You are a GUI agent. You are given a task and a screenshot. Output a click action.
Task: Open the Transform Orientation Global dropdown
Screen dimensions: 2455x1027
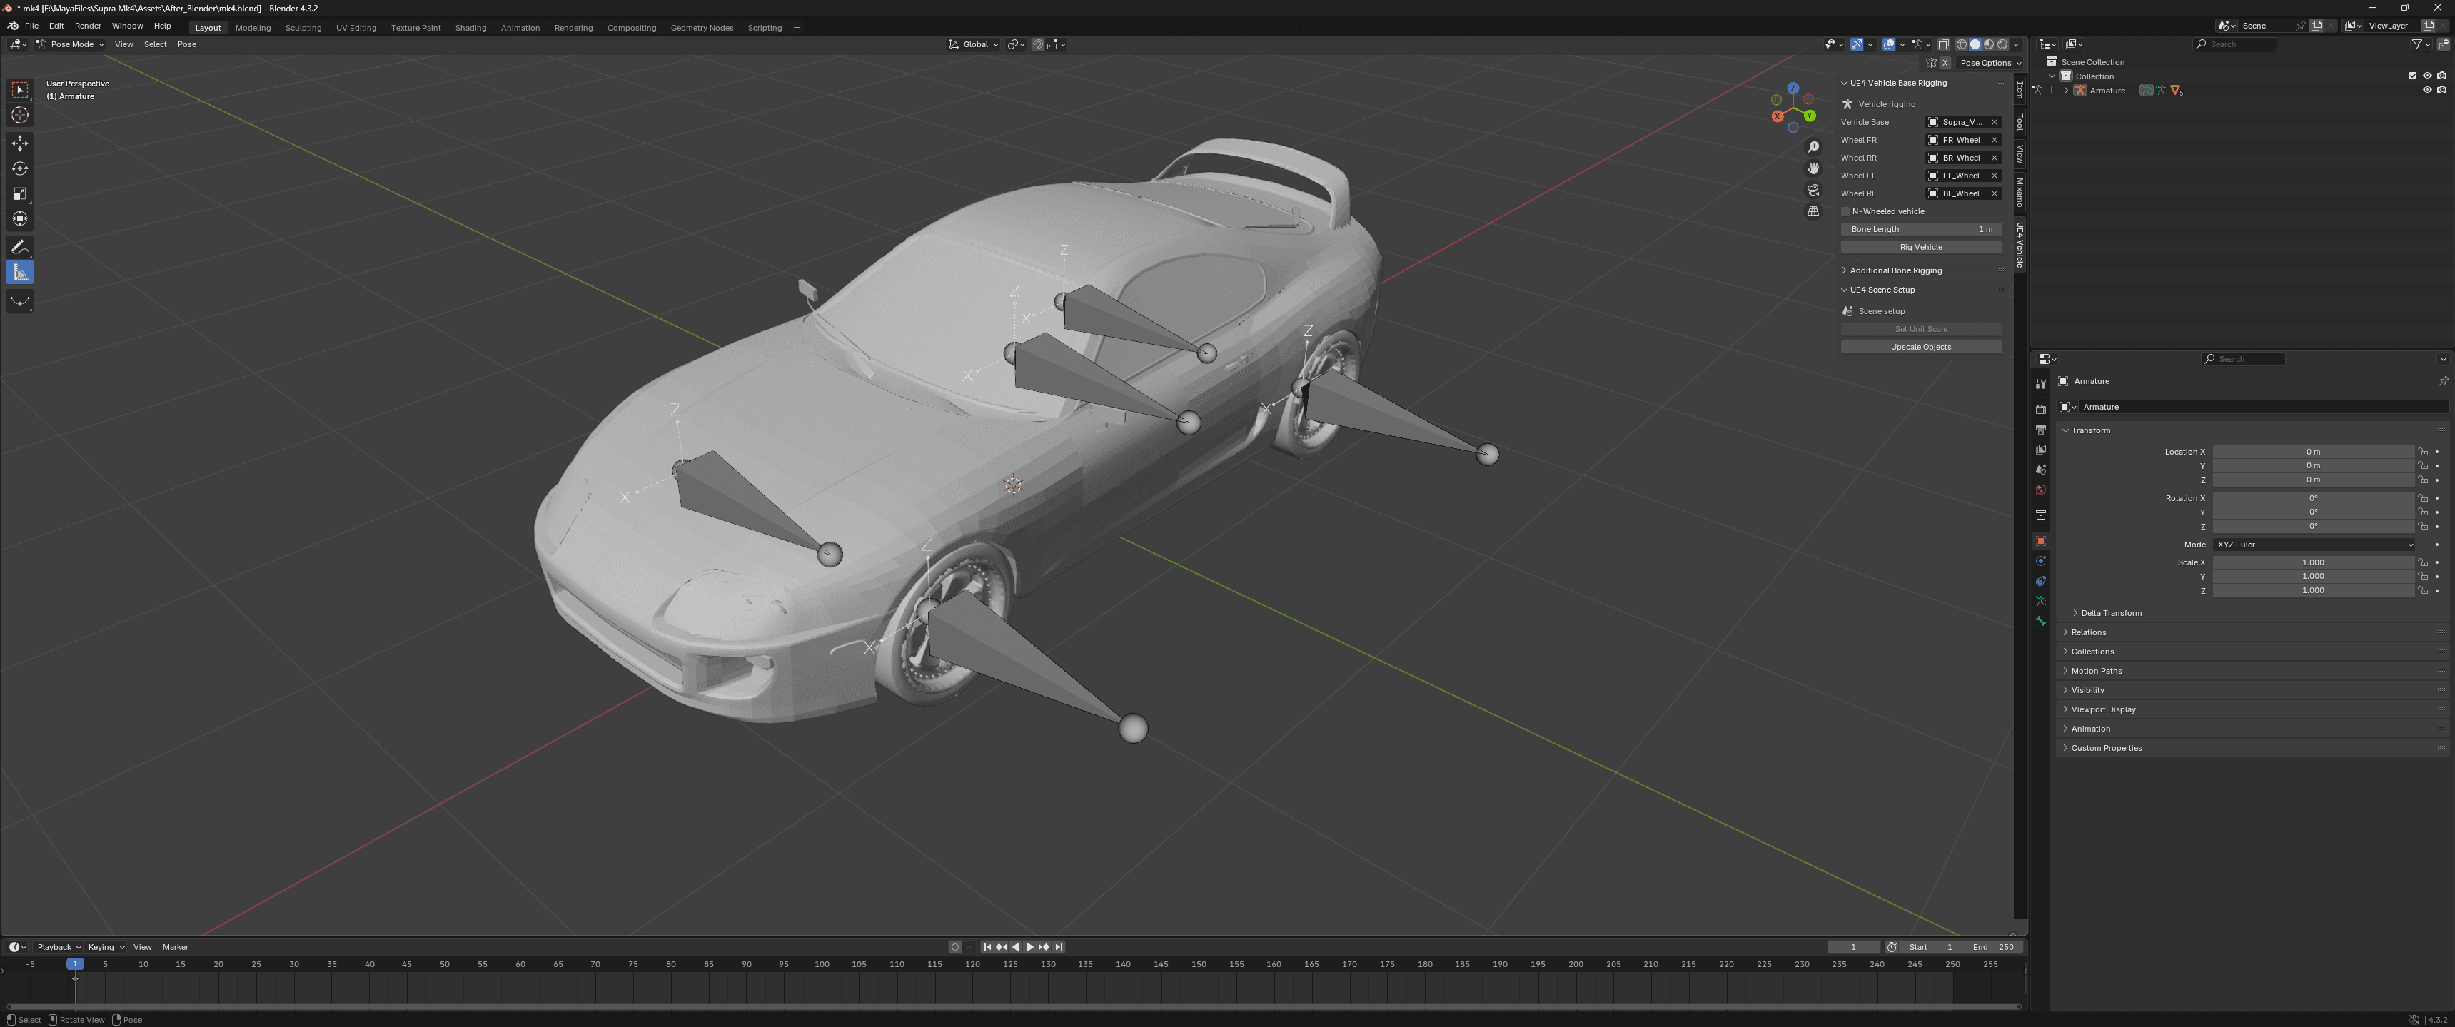(x=972, y=44)
